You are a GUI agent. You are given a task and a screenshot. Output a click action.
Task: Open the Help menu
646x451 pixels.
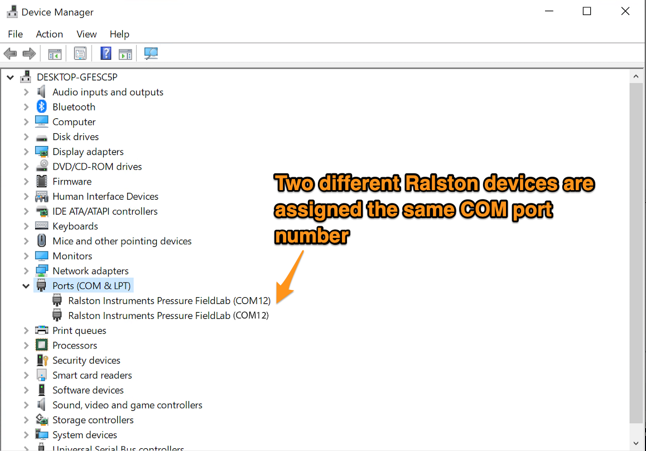point(119,34)
